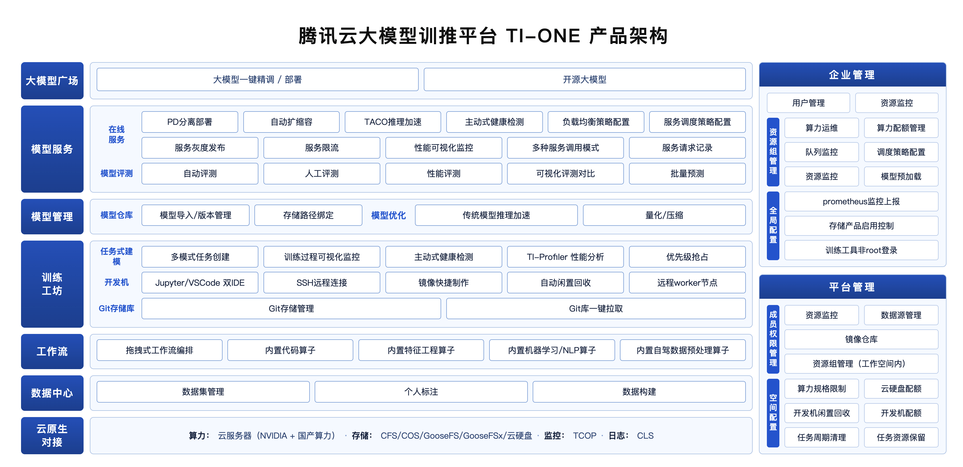
Task: Click the TACO推理加速 box
Action: (393, 122)
